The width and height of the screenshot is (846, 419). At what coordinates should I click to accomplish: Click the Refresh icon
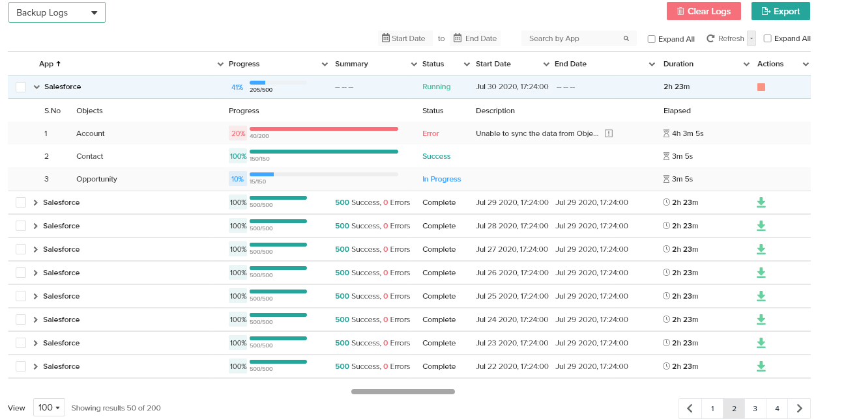pos(710,39)
